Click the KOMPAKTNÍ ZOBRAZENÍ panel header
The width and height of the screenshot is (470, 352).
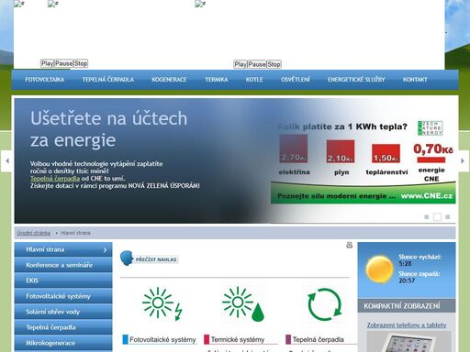click(x=407, y=306)
